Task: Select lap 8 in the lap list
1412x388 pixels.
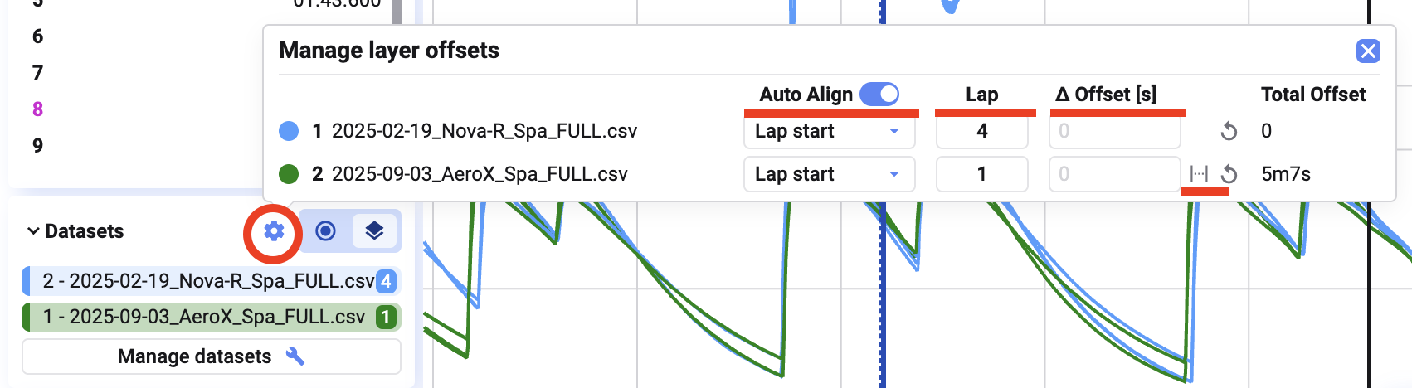Action: (x=37, y=109)
